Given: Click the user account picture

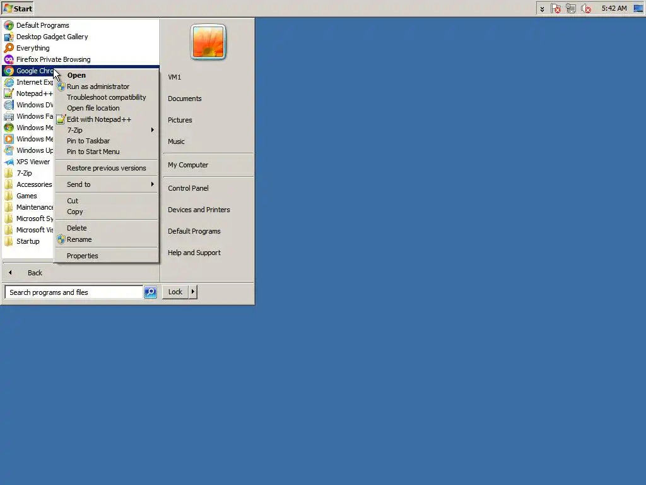Looking at the screenshot, I should coord(208,42).
